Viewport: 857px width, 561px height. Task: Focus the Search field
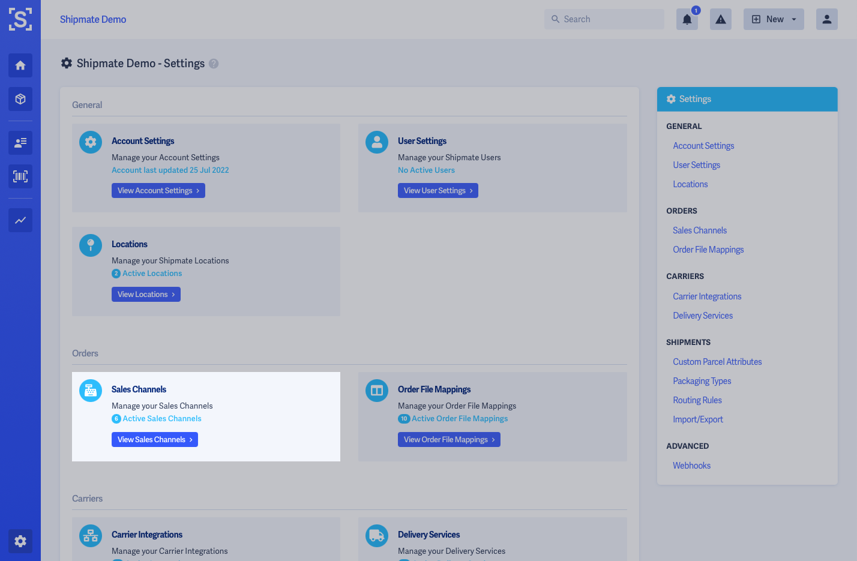pyautogui.click(x=604, y=19)
